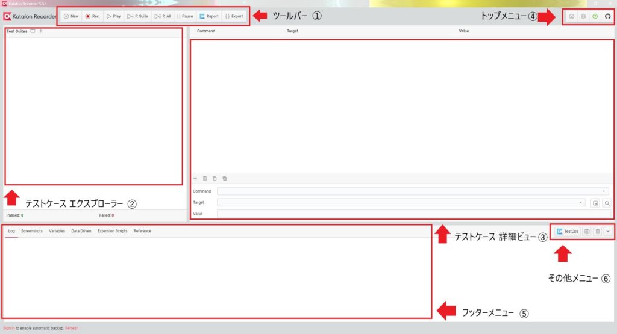Open test suite via folder icon
The width and height of the screenshot is (617, 334).
[33, 31]
